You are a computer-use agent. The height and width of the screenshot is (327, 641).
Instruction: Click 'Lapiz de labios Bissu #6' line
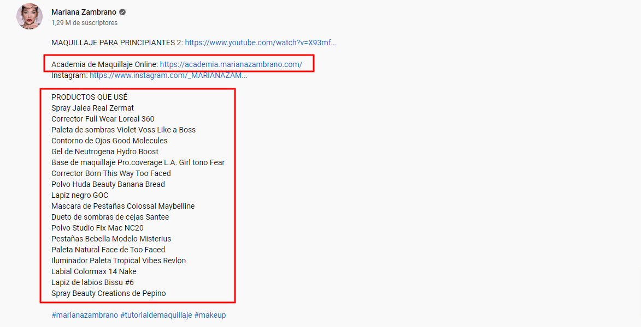click(93, 282)
